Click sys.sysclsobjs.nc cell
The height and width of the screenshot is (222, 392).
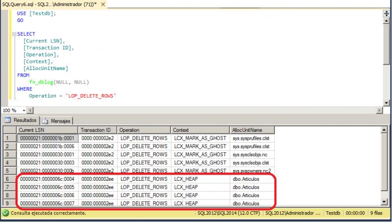pos(252,154)
